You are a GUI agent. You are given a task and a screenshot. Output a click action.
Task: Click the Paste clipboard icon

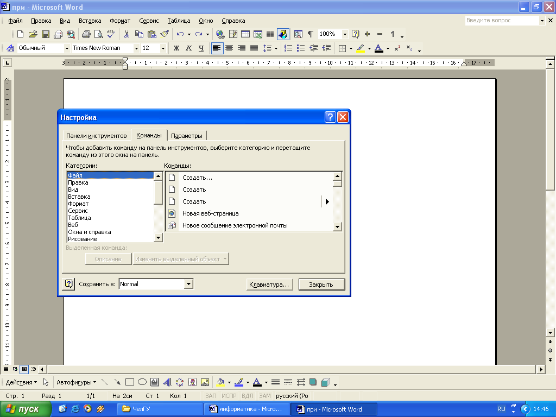[x=152, y=34]
